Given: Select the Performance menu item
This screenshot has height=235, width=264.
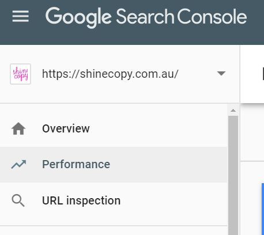Looking at the screenshot, I should point(114,165).
